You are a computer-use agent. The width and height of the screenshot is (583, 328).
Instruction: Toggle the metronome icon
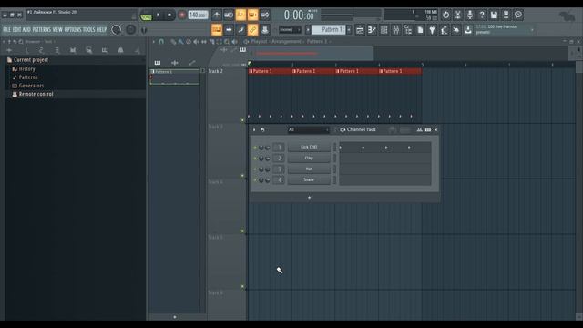point(217,15)
